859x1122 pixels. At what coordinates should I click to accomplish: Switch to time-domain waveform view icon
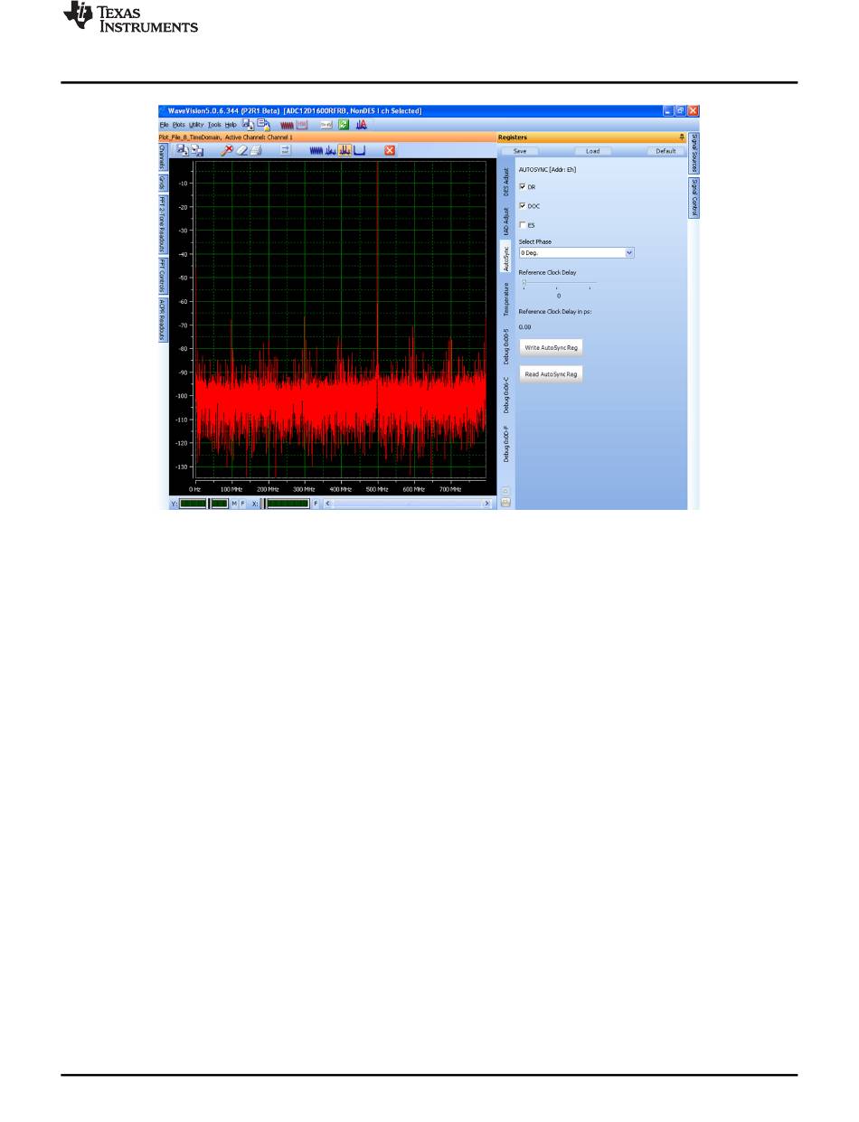point(316,150)
